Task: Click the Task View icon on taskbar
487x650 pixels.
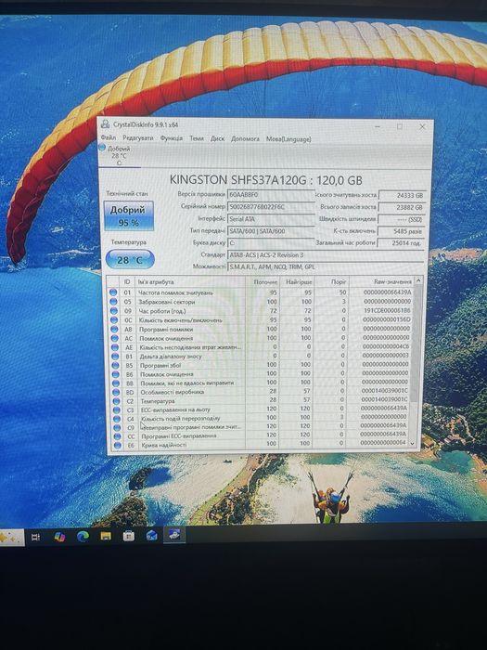Action: (x=36, y=538)
